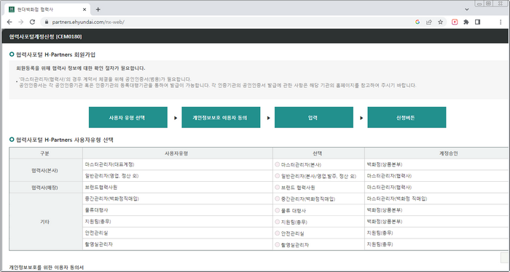Click the 구분 column header
The height and width of the screenshot is (272, 510).
(x=46, y=153)
